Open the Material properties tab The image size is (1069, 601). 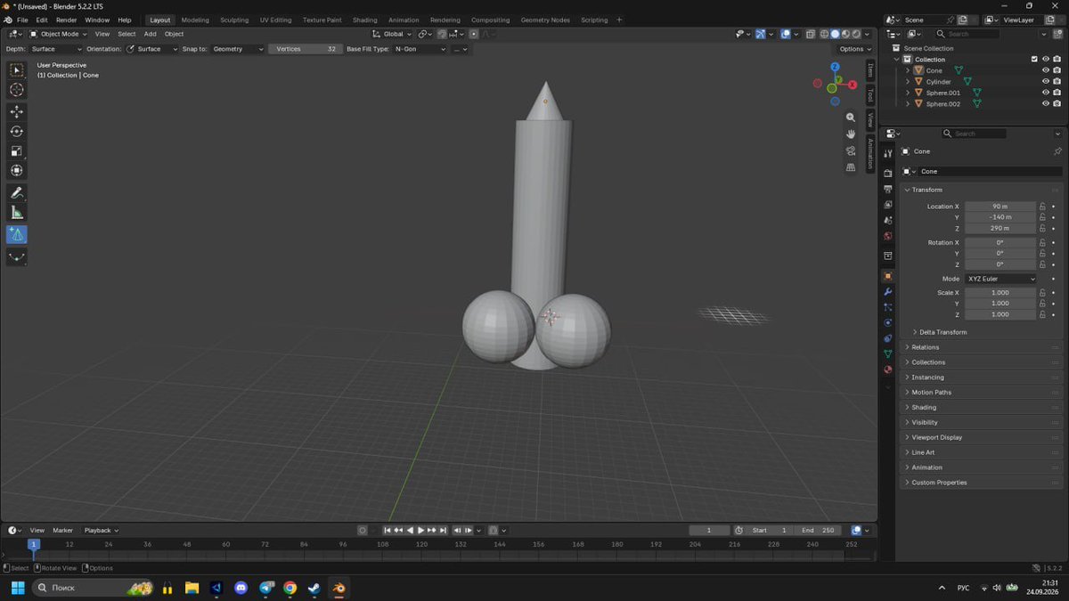[887, 370]
